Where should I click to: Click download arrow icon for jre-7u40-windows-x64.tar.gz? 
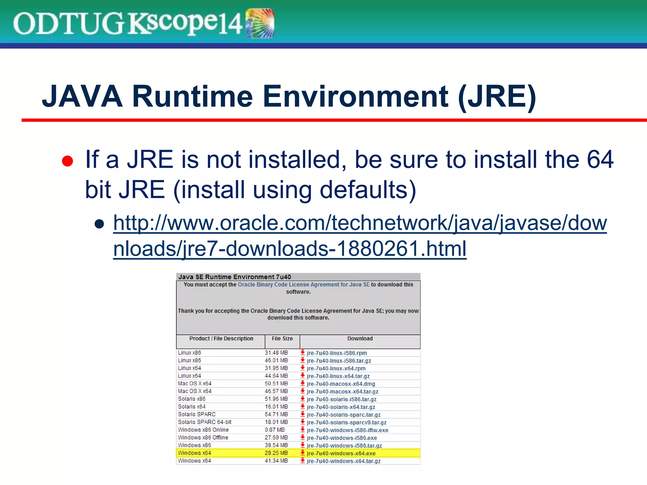[303, 461]
